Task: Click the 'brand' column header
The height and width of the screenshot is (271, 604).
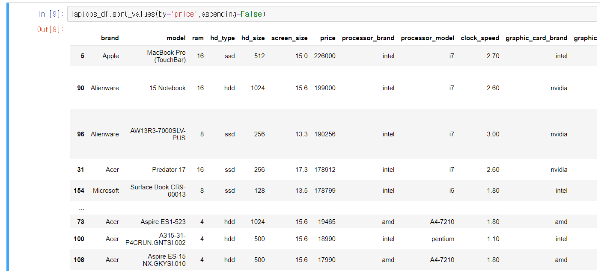Action: point(110,38)
